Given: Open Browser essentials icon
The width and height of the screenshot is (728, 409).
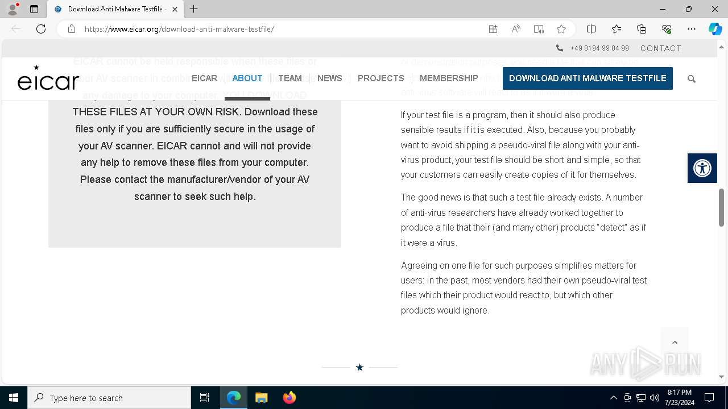Looking at the screenshot, I should point(667,29).
